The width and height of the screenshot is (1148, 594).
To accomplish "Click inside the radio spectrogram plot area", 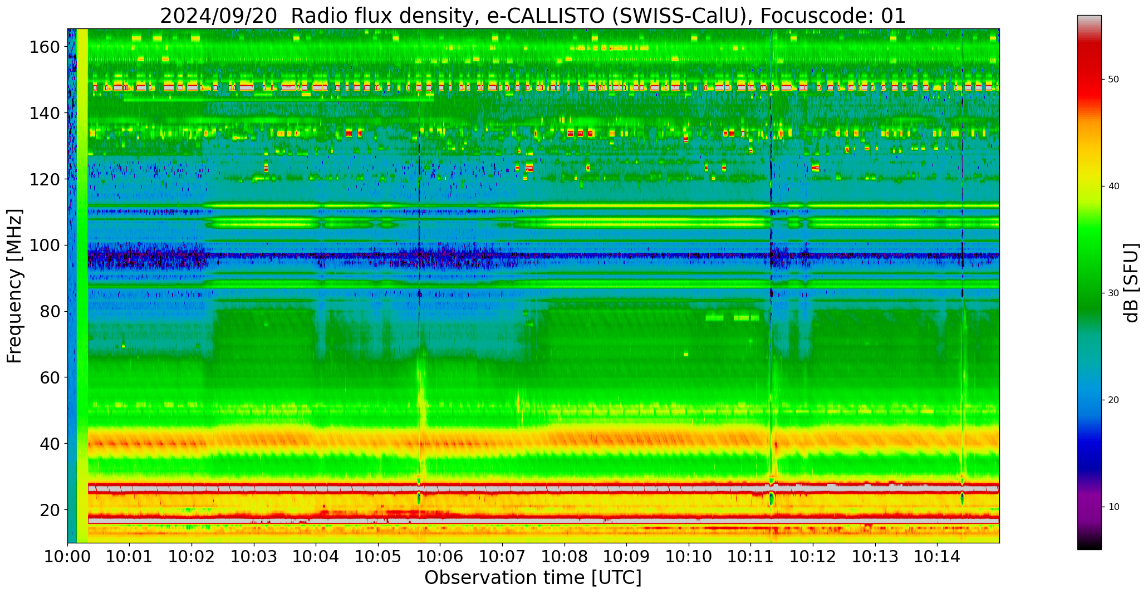I will coord(533,286).
